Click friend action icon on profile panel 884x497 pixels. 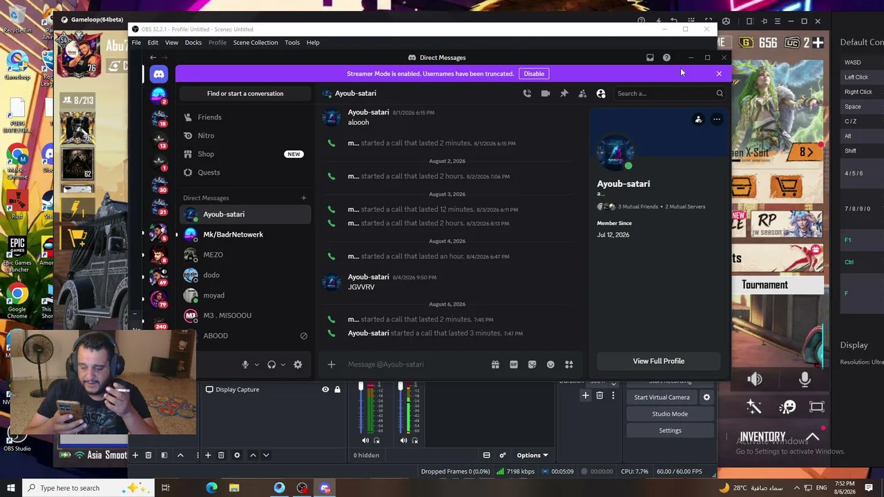[x=698, y=119]
